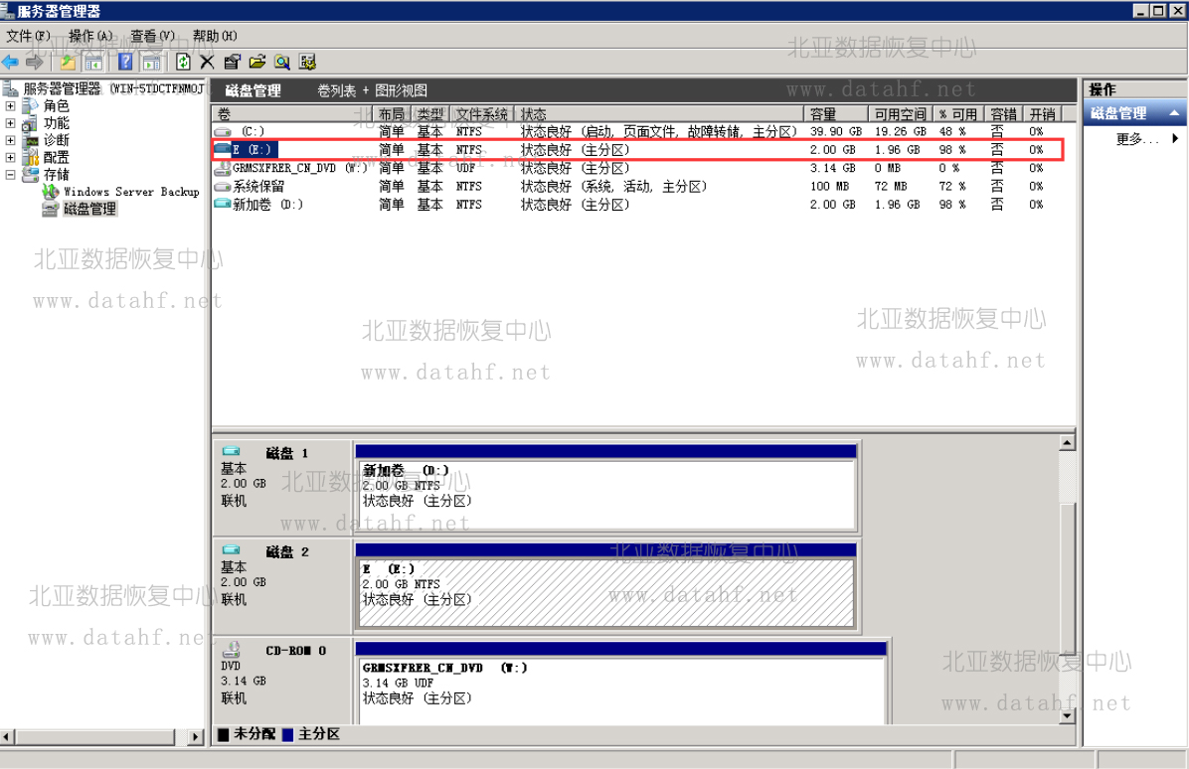Select the E (E:) row in volume list
The width and height of the screenshot is (1189, 769).
point(638,150)
